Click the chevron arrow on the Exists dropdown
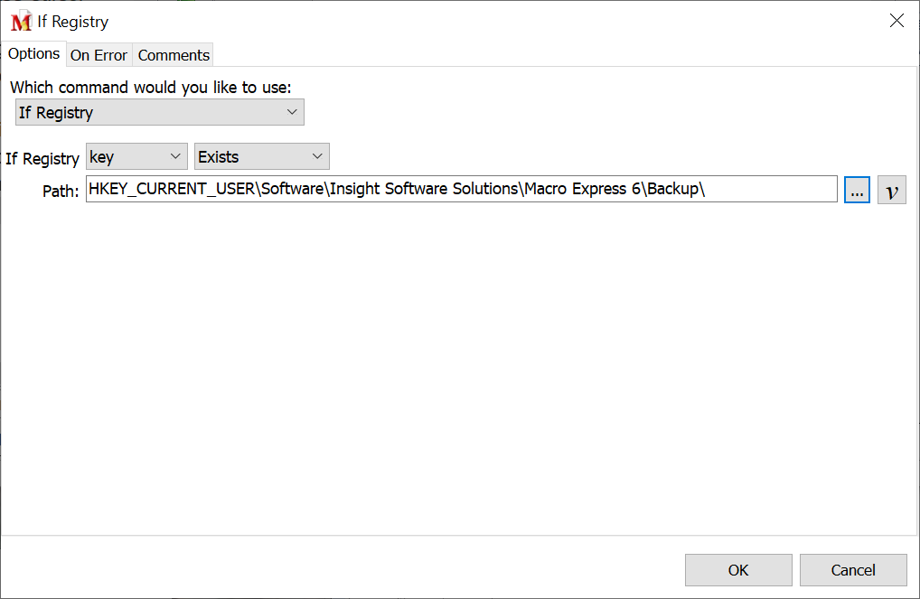920x599 pixels. pyautogui.click(x=317, y=157)
